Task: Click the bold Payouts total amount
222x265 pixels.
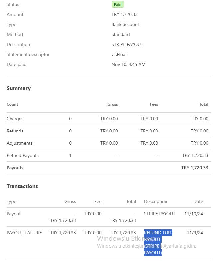Action: click(195, 168)
